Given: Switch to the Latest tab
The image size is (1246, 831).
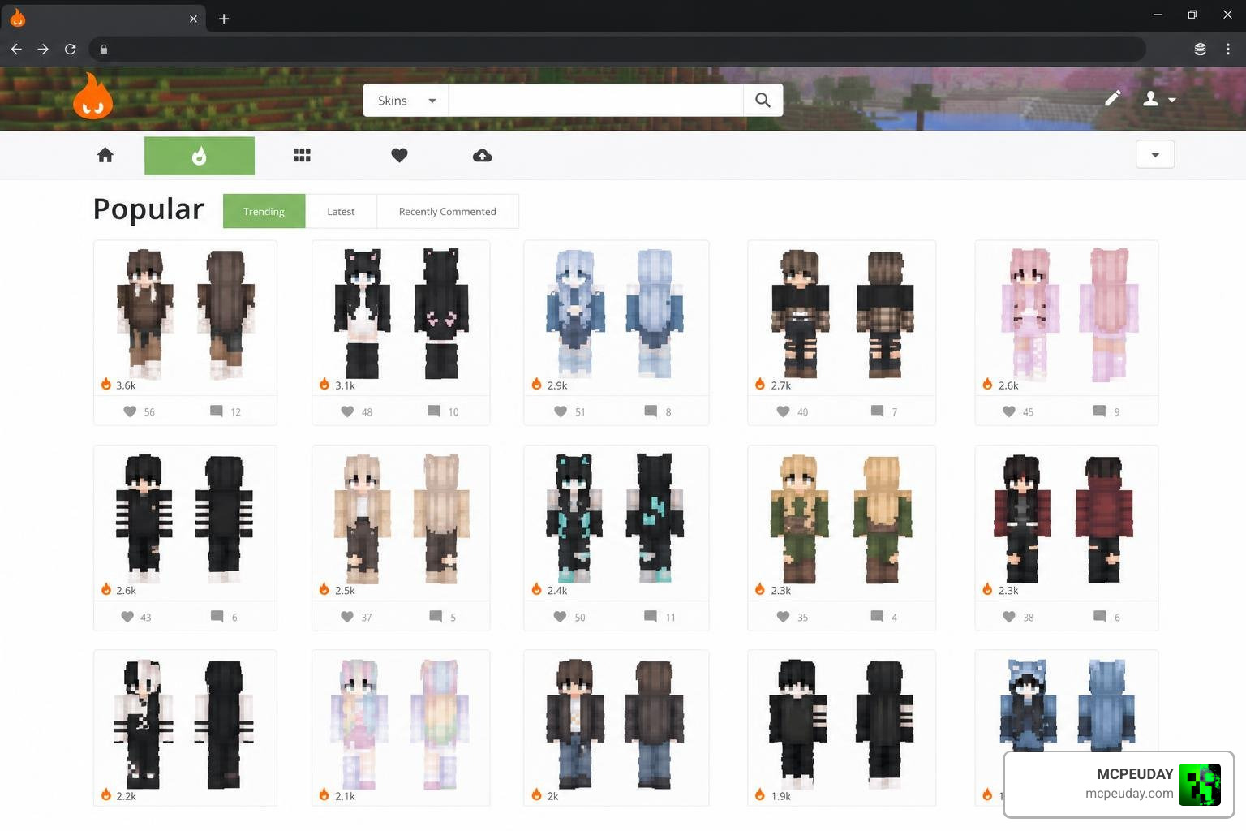Looking at the screenshot, I should point(341,211).
